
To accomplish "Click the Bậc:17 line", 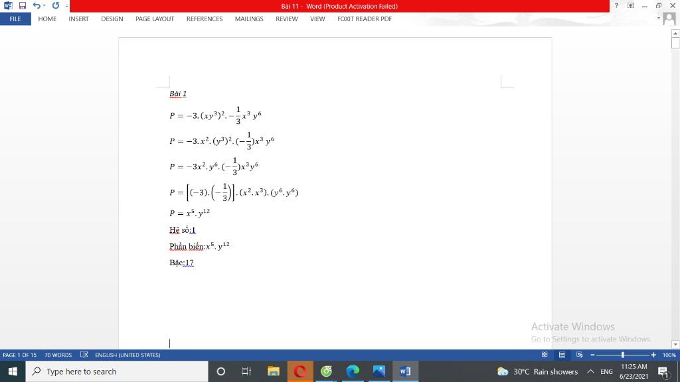I will (181, 263).
